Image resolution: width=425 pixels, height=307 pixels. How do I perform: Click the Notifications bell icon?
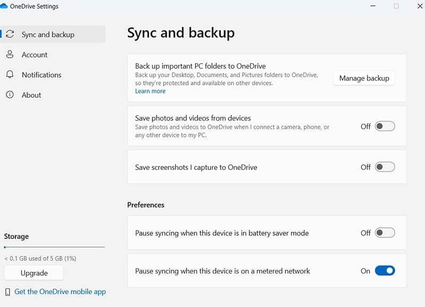[x=10, y=74]
